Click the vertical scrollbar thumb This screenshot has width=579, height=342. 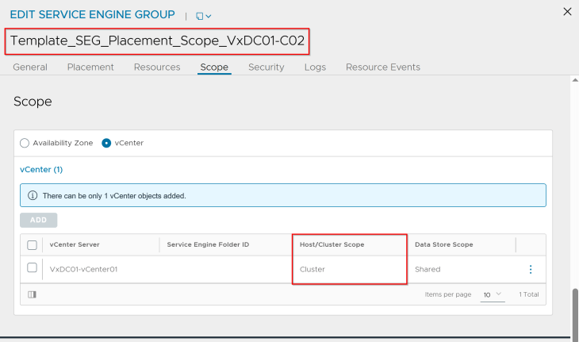click(x=575, y=312)
